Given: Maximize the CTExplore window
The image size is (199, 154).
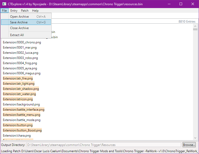Looking at the screenshot, I should point(181,4).
